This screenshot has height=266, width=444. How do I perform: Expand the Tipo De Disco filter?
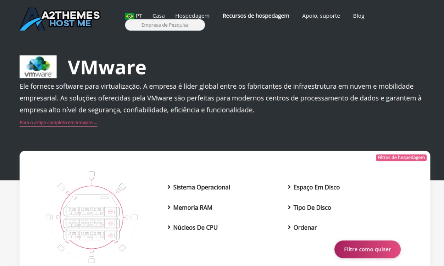(309, 207)
